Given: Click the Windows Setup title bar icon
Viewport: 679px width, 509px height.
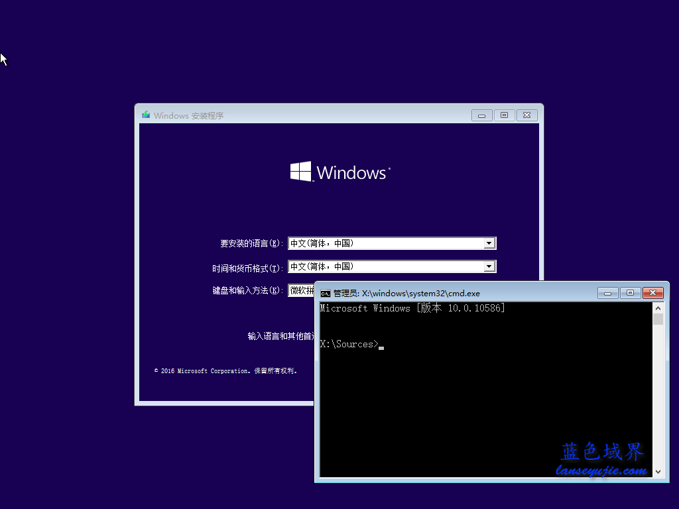Looking at the screenshot, I should click(x=146, y=115).
